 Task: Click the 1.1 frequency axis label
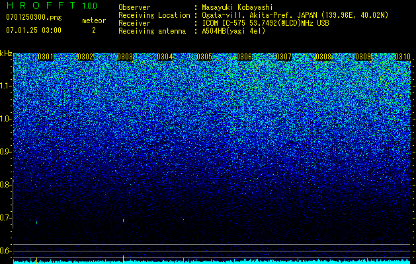pos(5,86)
